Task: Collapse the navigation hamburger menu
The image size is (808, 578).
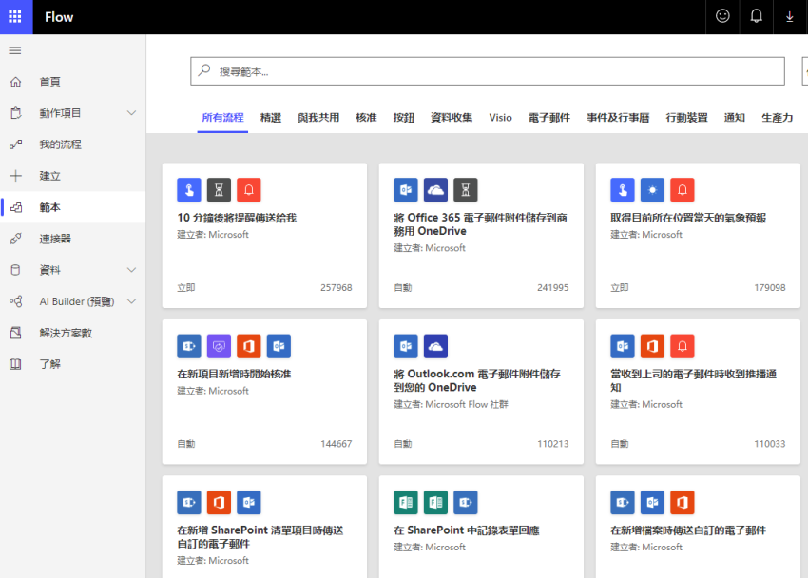Action: (x=15, y=50)
